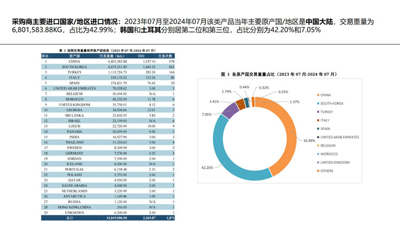The height and width of the screenshot is (225, 400).
Task: Click the ANTARCTICA cell in the table
Action: pyautogui.click(x=75, y=196)
